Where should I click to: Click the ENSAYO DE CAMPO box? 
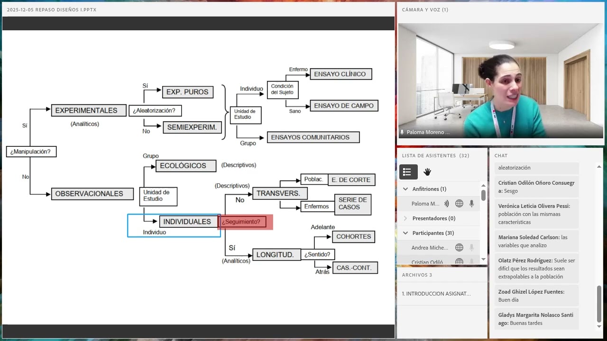[x=344, y=106]
